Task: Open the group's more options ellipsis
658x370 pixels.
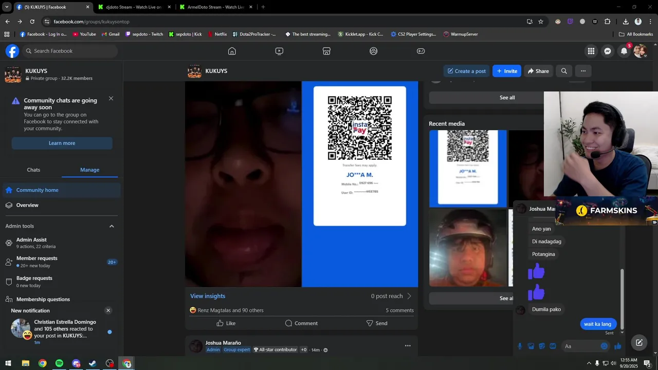Action: (x=583, y=71)
